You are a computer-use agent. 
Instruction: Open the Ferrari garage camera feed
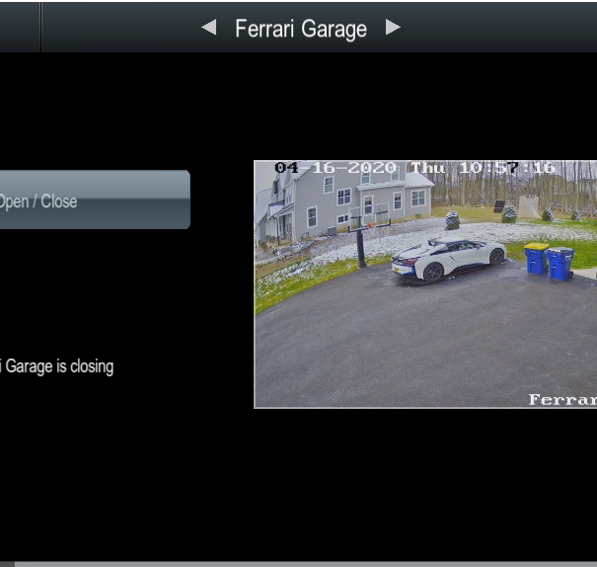(x=425, y=284)
